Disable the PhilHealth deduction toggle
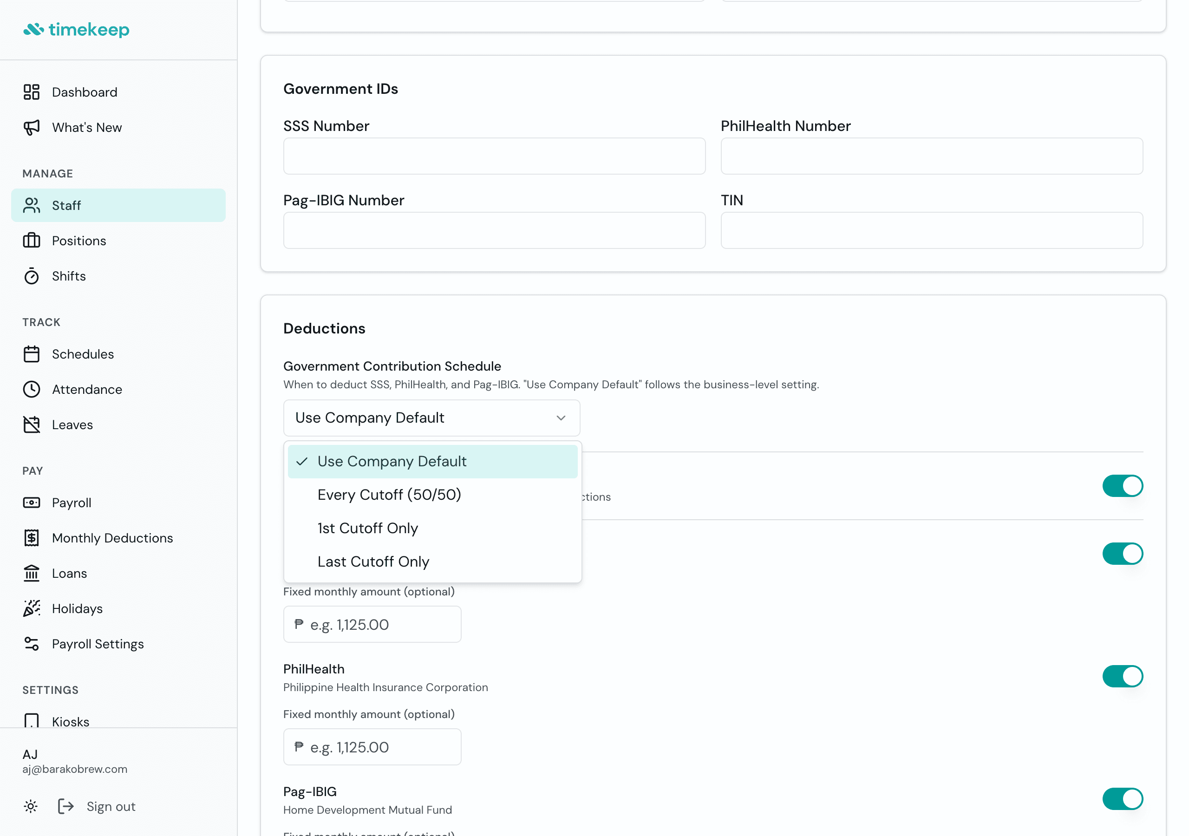1189x836 pixels. click(x=1122, y=677)
